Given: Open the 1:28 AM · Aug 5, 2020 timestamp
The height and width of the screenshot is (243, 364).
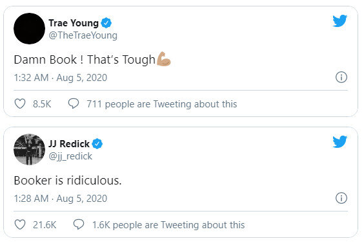Looking at the screenshot, I should tap(61, 199).
